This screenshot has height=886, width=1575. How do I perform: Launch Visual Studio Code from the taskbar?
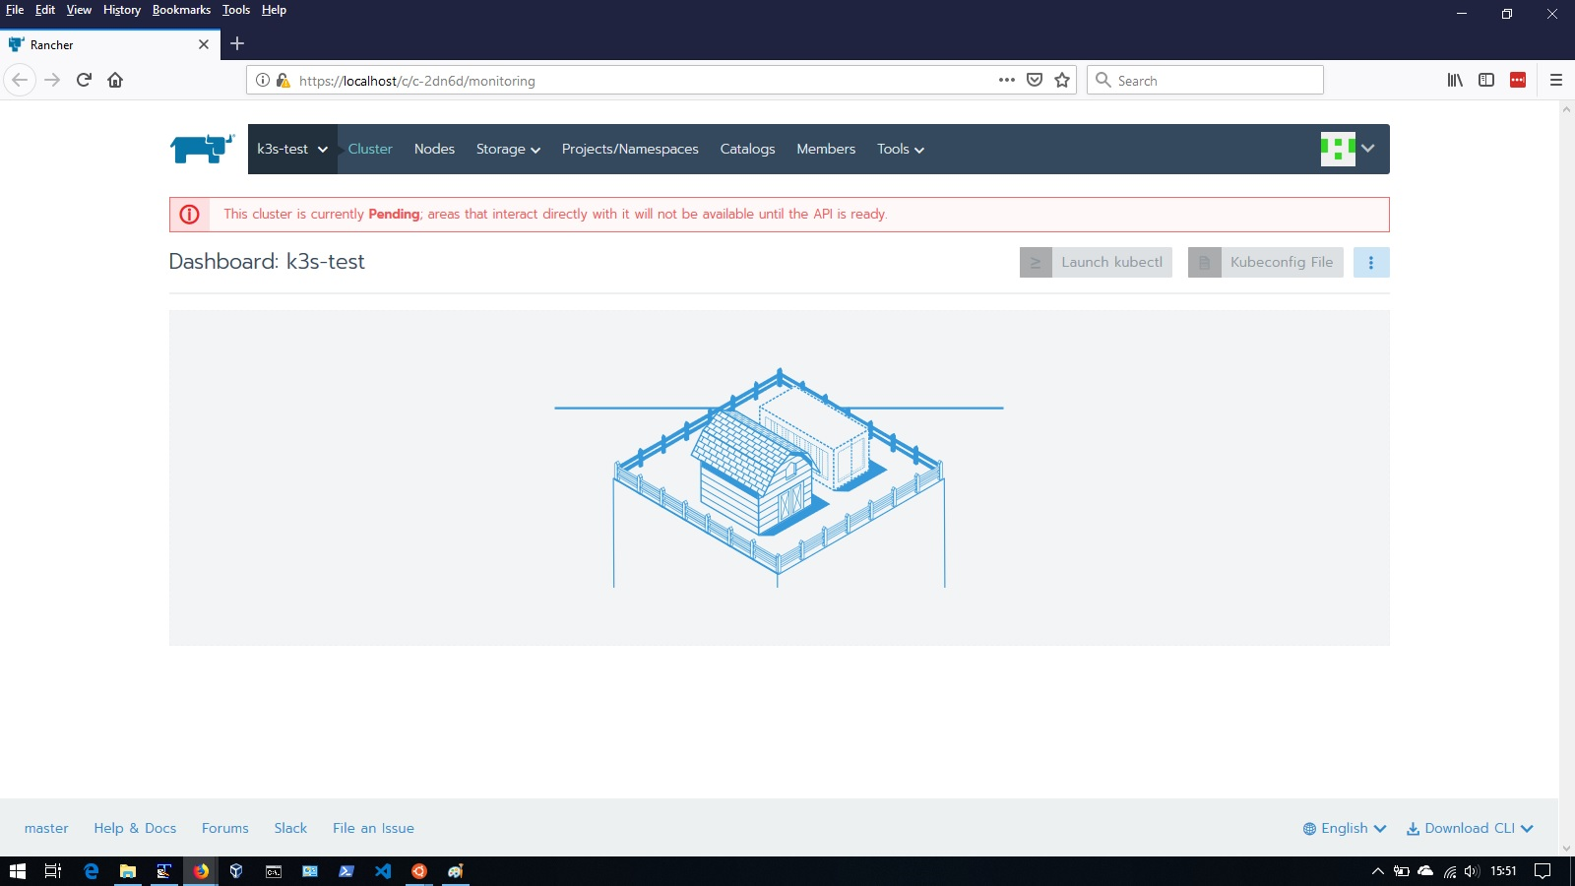pos(382,871)
